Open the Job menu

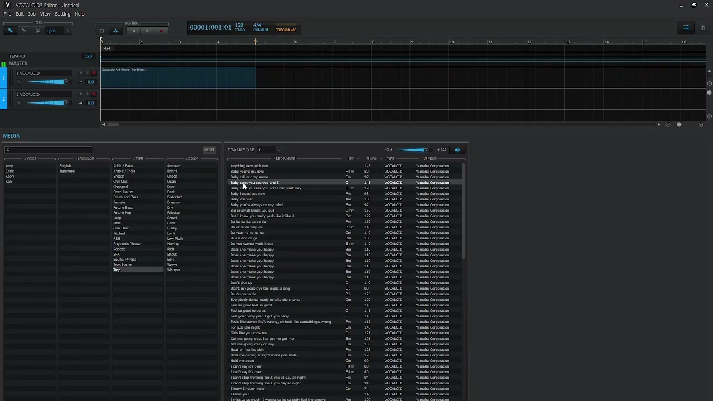coord(32,14)
